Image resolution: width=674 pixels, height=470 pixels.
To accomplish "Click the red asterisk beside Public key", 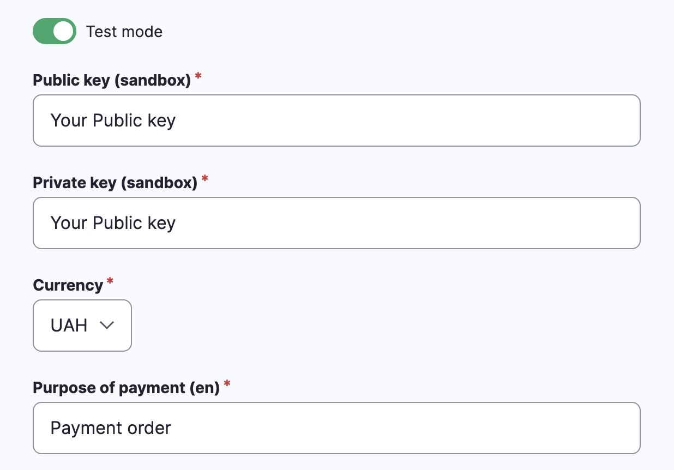I will coord(197,79).
